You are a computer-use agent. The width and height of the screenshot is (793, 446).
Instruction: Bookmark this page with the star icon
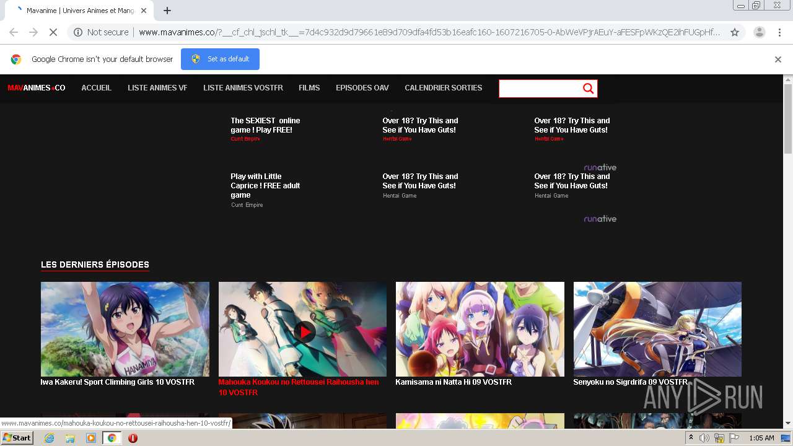(x=735, y=32)
